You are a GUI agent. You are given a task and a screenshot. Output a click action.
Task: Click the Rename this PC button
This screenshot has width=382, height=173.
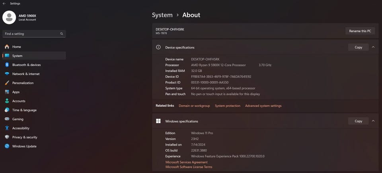[x=360, y=31]
